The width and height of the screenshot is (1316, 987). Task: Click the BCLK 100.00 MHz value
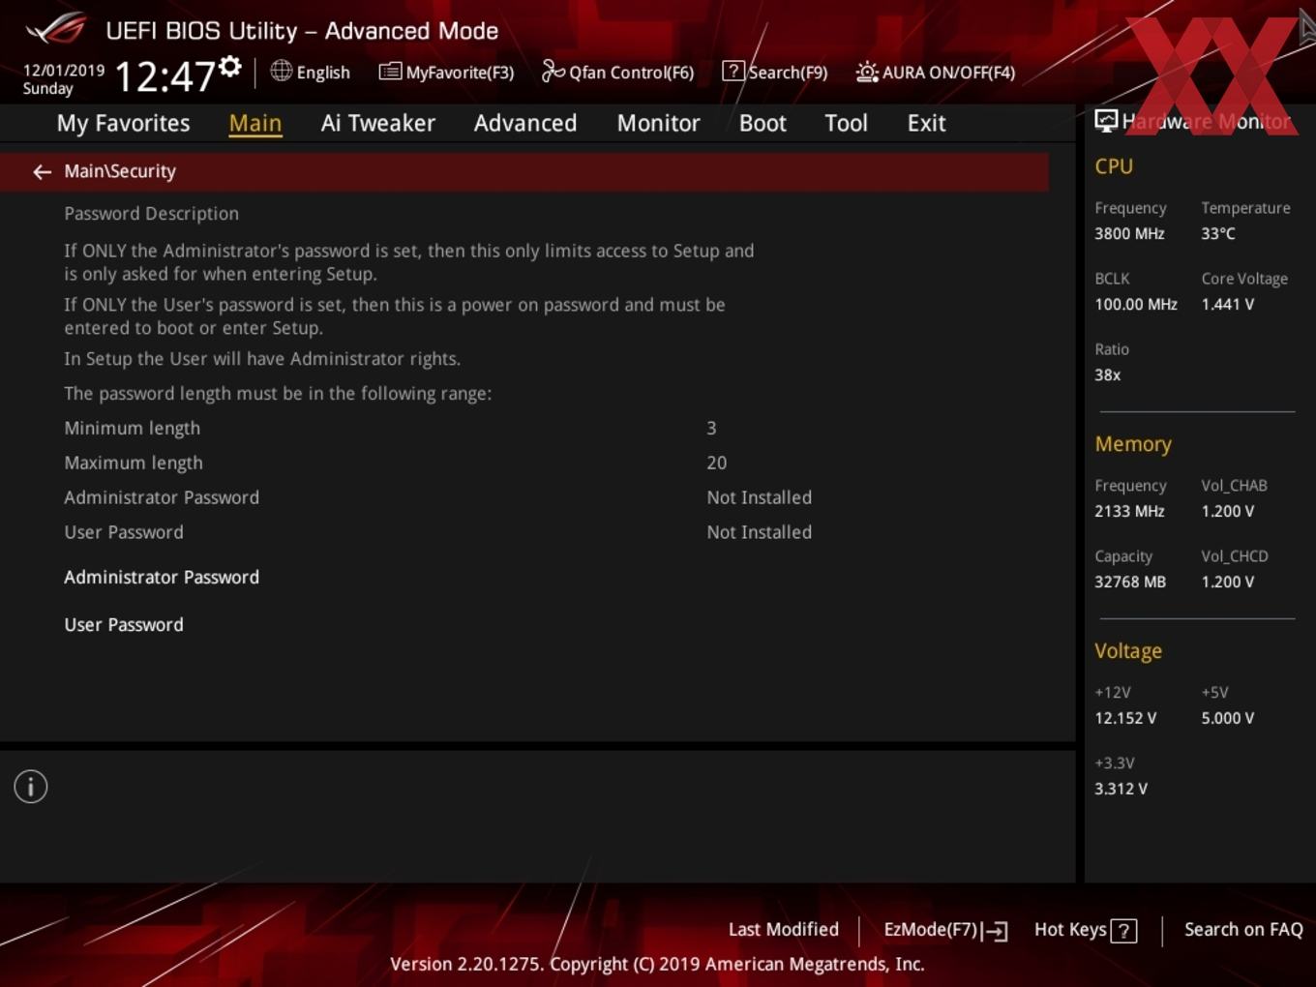1136,304
